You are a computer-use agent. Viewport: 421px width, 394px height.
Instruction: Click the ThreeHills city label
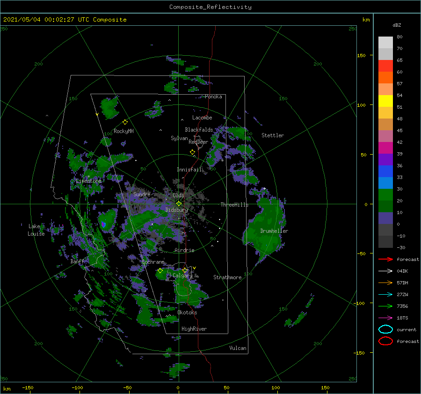pos(234,205)
